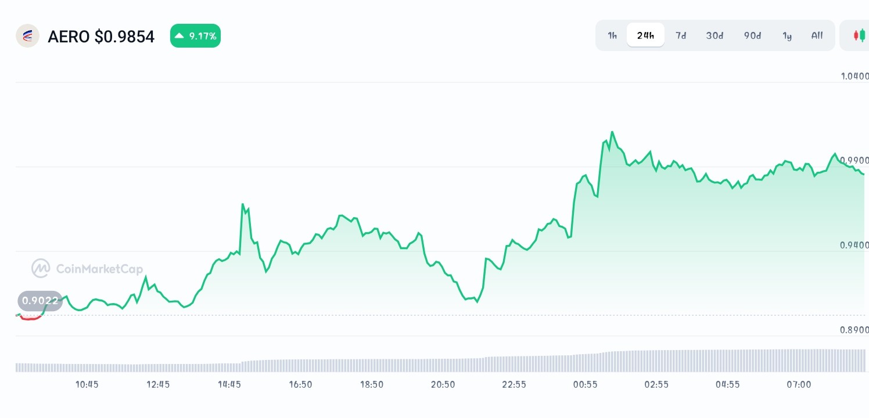
Task: Click the 1.0400 y-axis label
Action: (x=854, y=76)
